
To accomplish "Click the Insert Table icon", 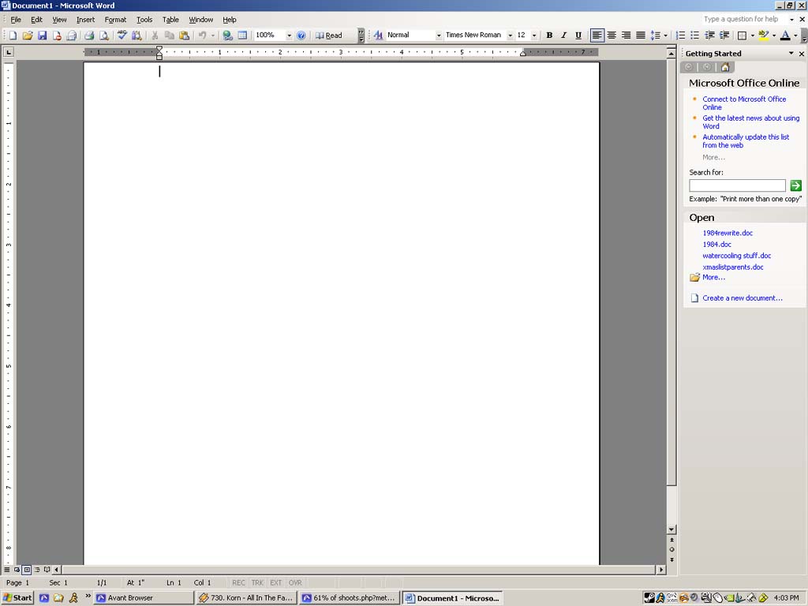I will (x=243, y=35).
